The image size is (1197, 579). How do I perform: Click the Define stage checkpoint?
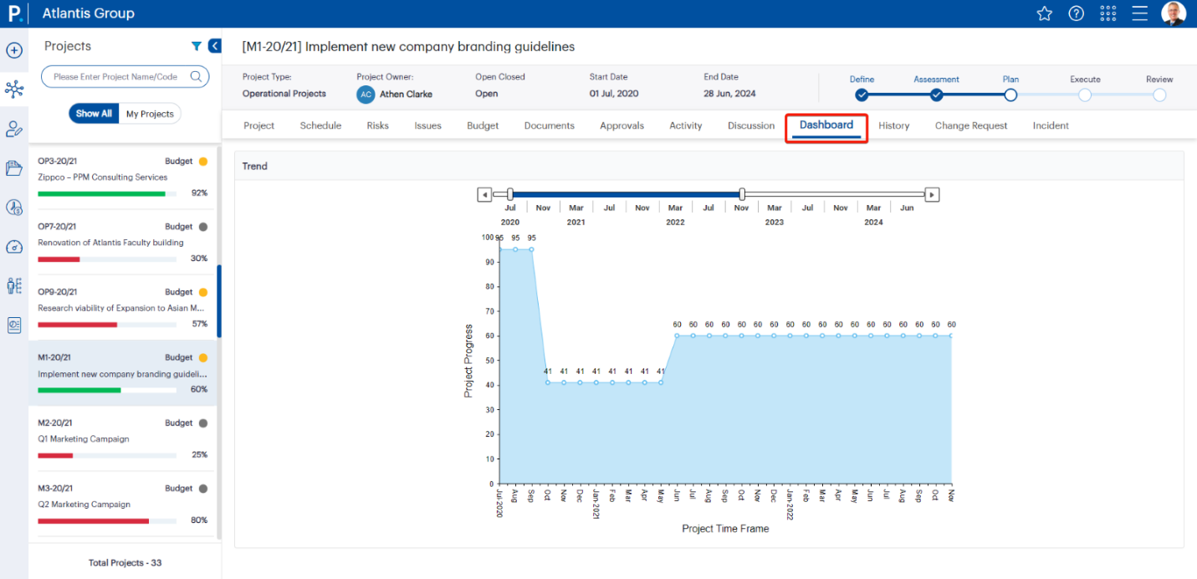tap(862, 95)
